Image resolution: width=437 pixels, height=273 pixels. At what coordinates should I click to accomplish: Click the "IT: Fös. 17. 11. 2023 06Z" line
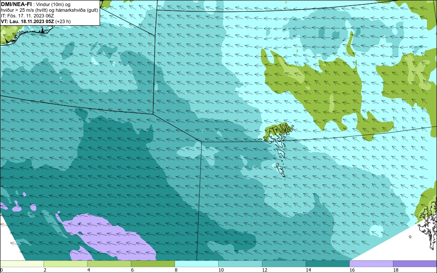27,16
